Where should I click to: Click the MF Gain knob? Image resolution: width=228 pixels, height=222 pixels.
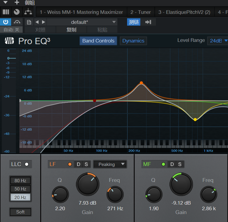pyautogui.click(x=181, y=184)
